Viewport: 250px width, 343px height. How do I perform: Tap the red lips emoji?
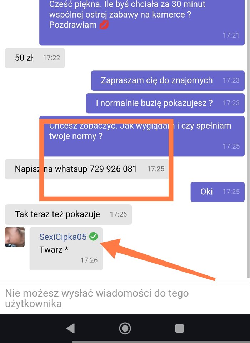104,25
